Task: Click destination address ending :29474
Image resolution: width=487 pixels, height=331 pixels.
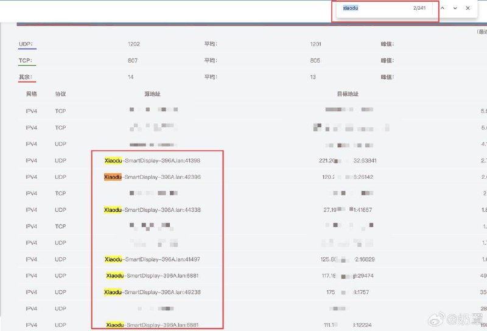Action: 348,276
